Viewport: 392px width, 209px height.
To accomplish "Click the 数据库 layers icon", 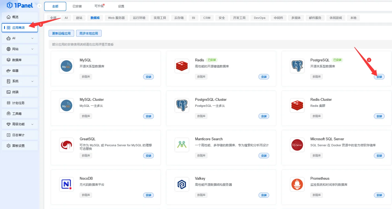I will coord(9,60).
